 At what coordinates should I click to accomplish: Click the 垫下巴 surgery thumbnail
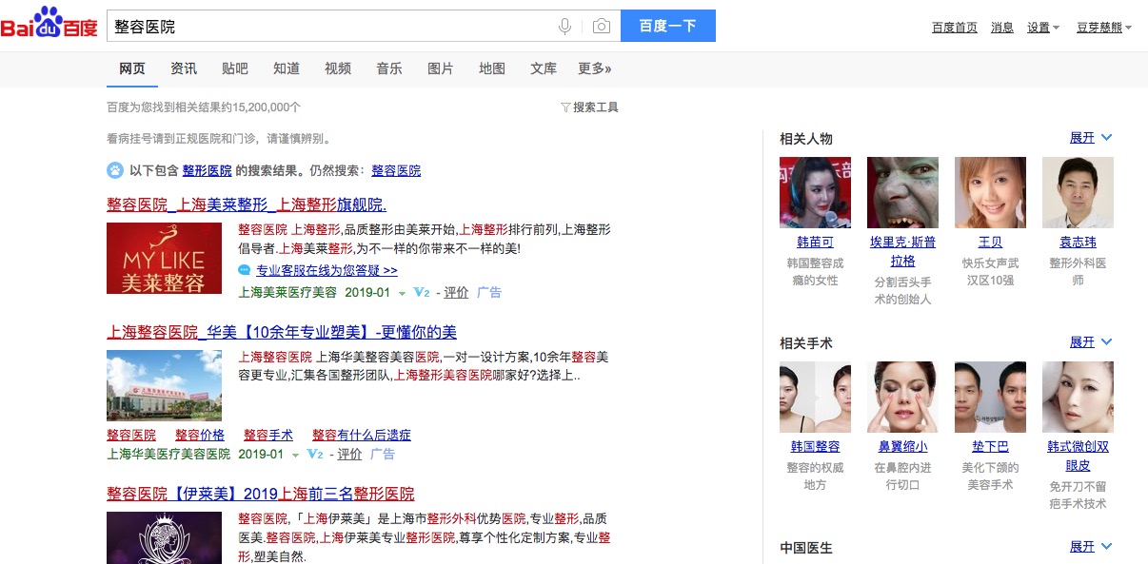pos(990,397)
